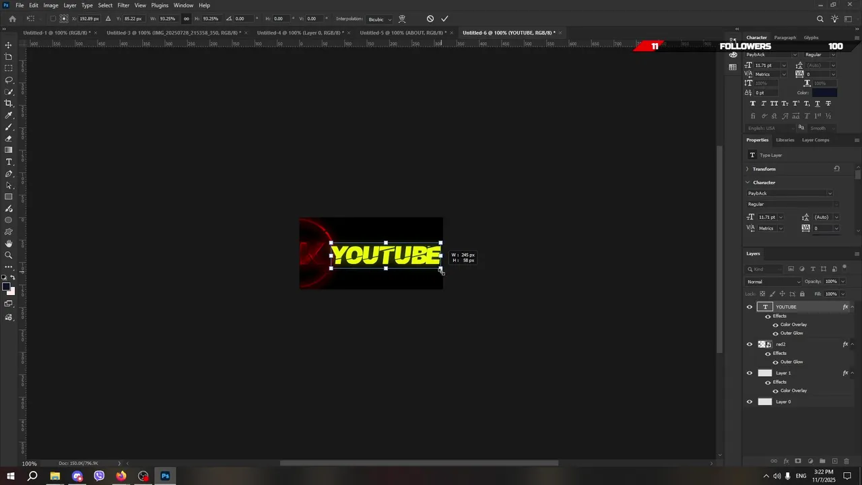Select the Brush tool
This screenshot has height=485, width=862.
[x=9, y=127]
